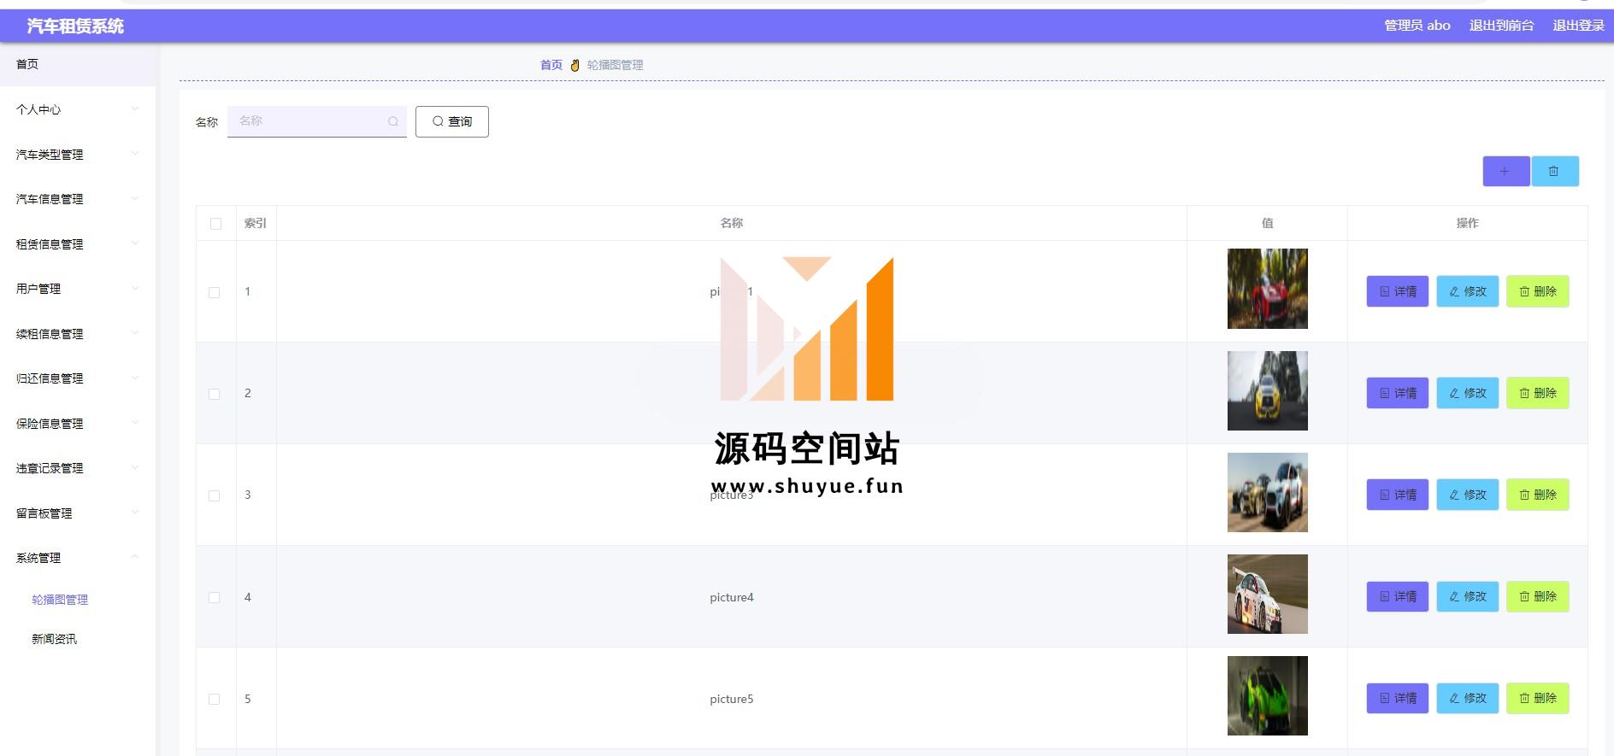Viewport: 1614px width, 756px height.
Task: Click 删除 for row 3
Action: tap(1537, 495)
